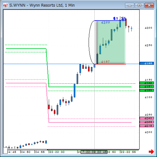Click the S.WYNN - Wynn Resorts Ltd title

tap(42, 5)
